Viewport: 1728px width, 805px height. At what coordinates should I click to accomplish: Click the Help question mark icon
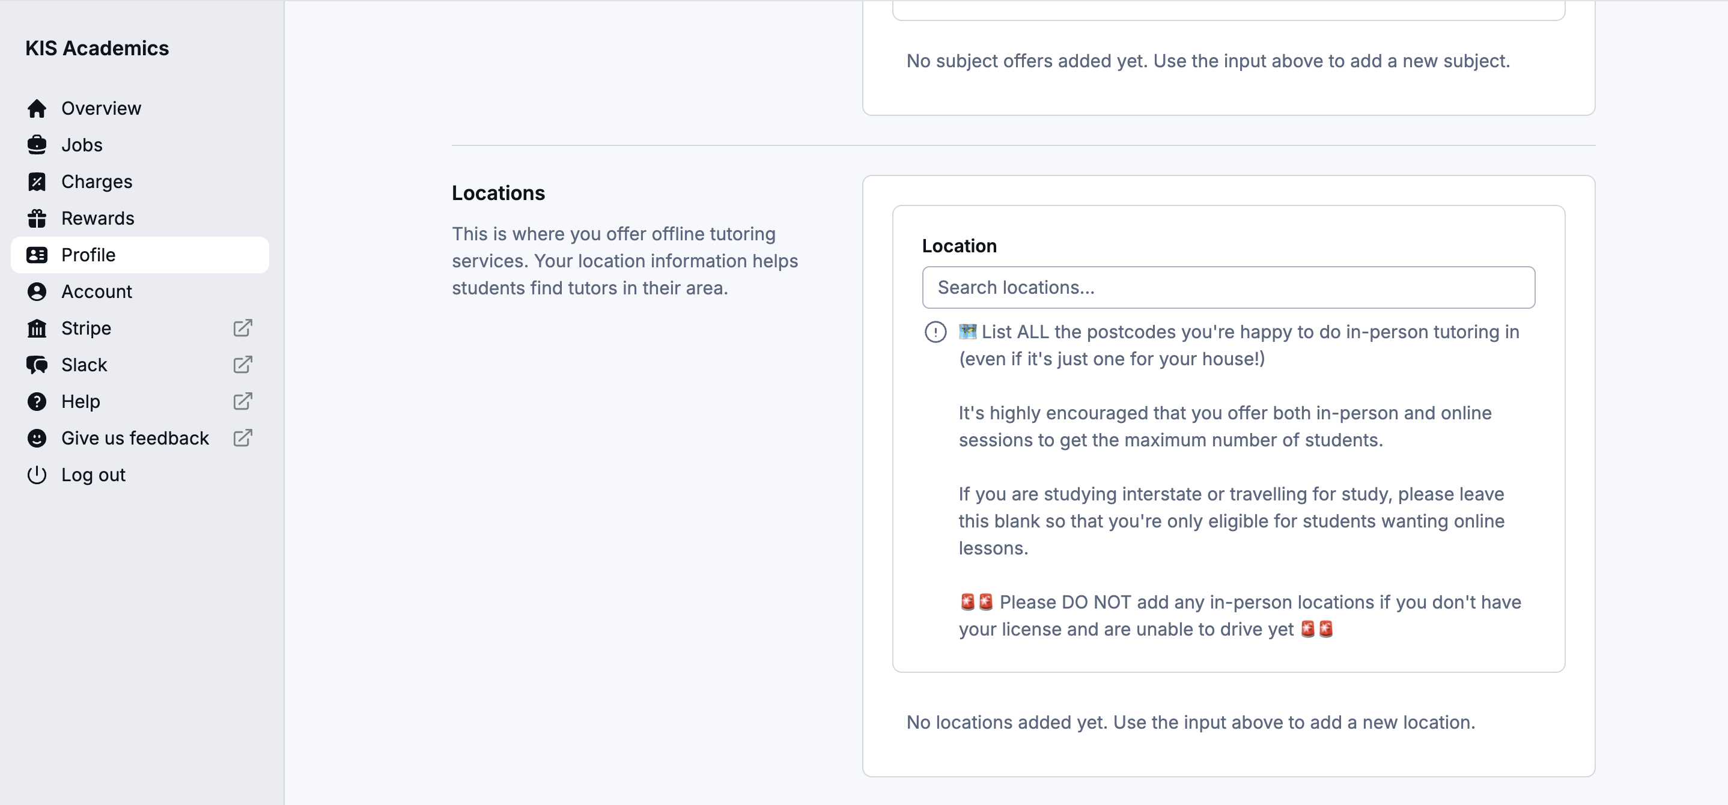(x=37, y=402)
